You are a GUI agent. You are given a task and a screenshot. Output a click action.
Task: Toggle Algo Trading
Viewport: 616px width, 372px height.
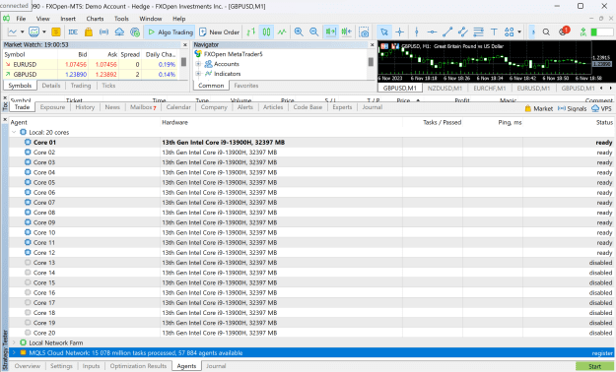(x=170, y=32)
